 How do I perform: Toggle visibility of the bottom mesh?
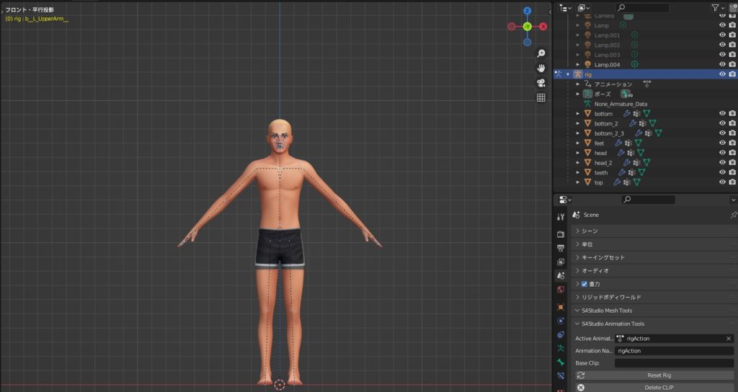(x=722, y=113)
